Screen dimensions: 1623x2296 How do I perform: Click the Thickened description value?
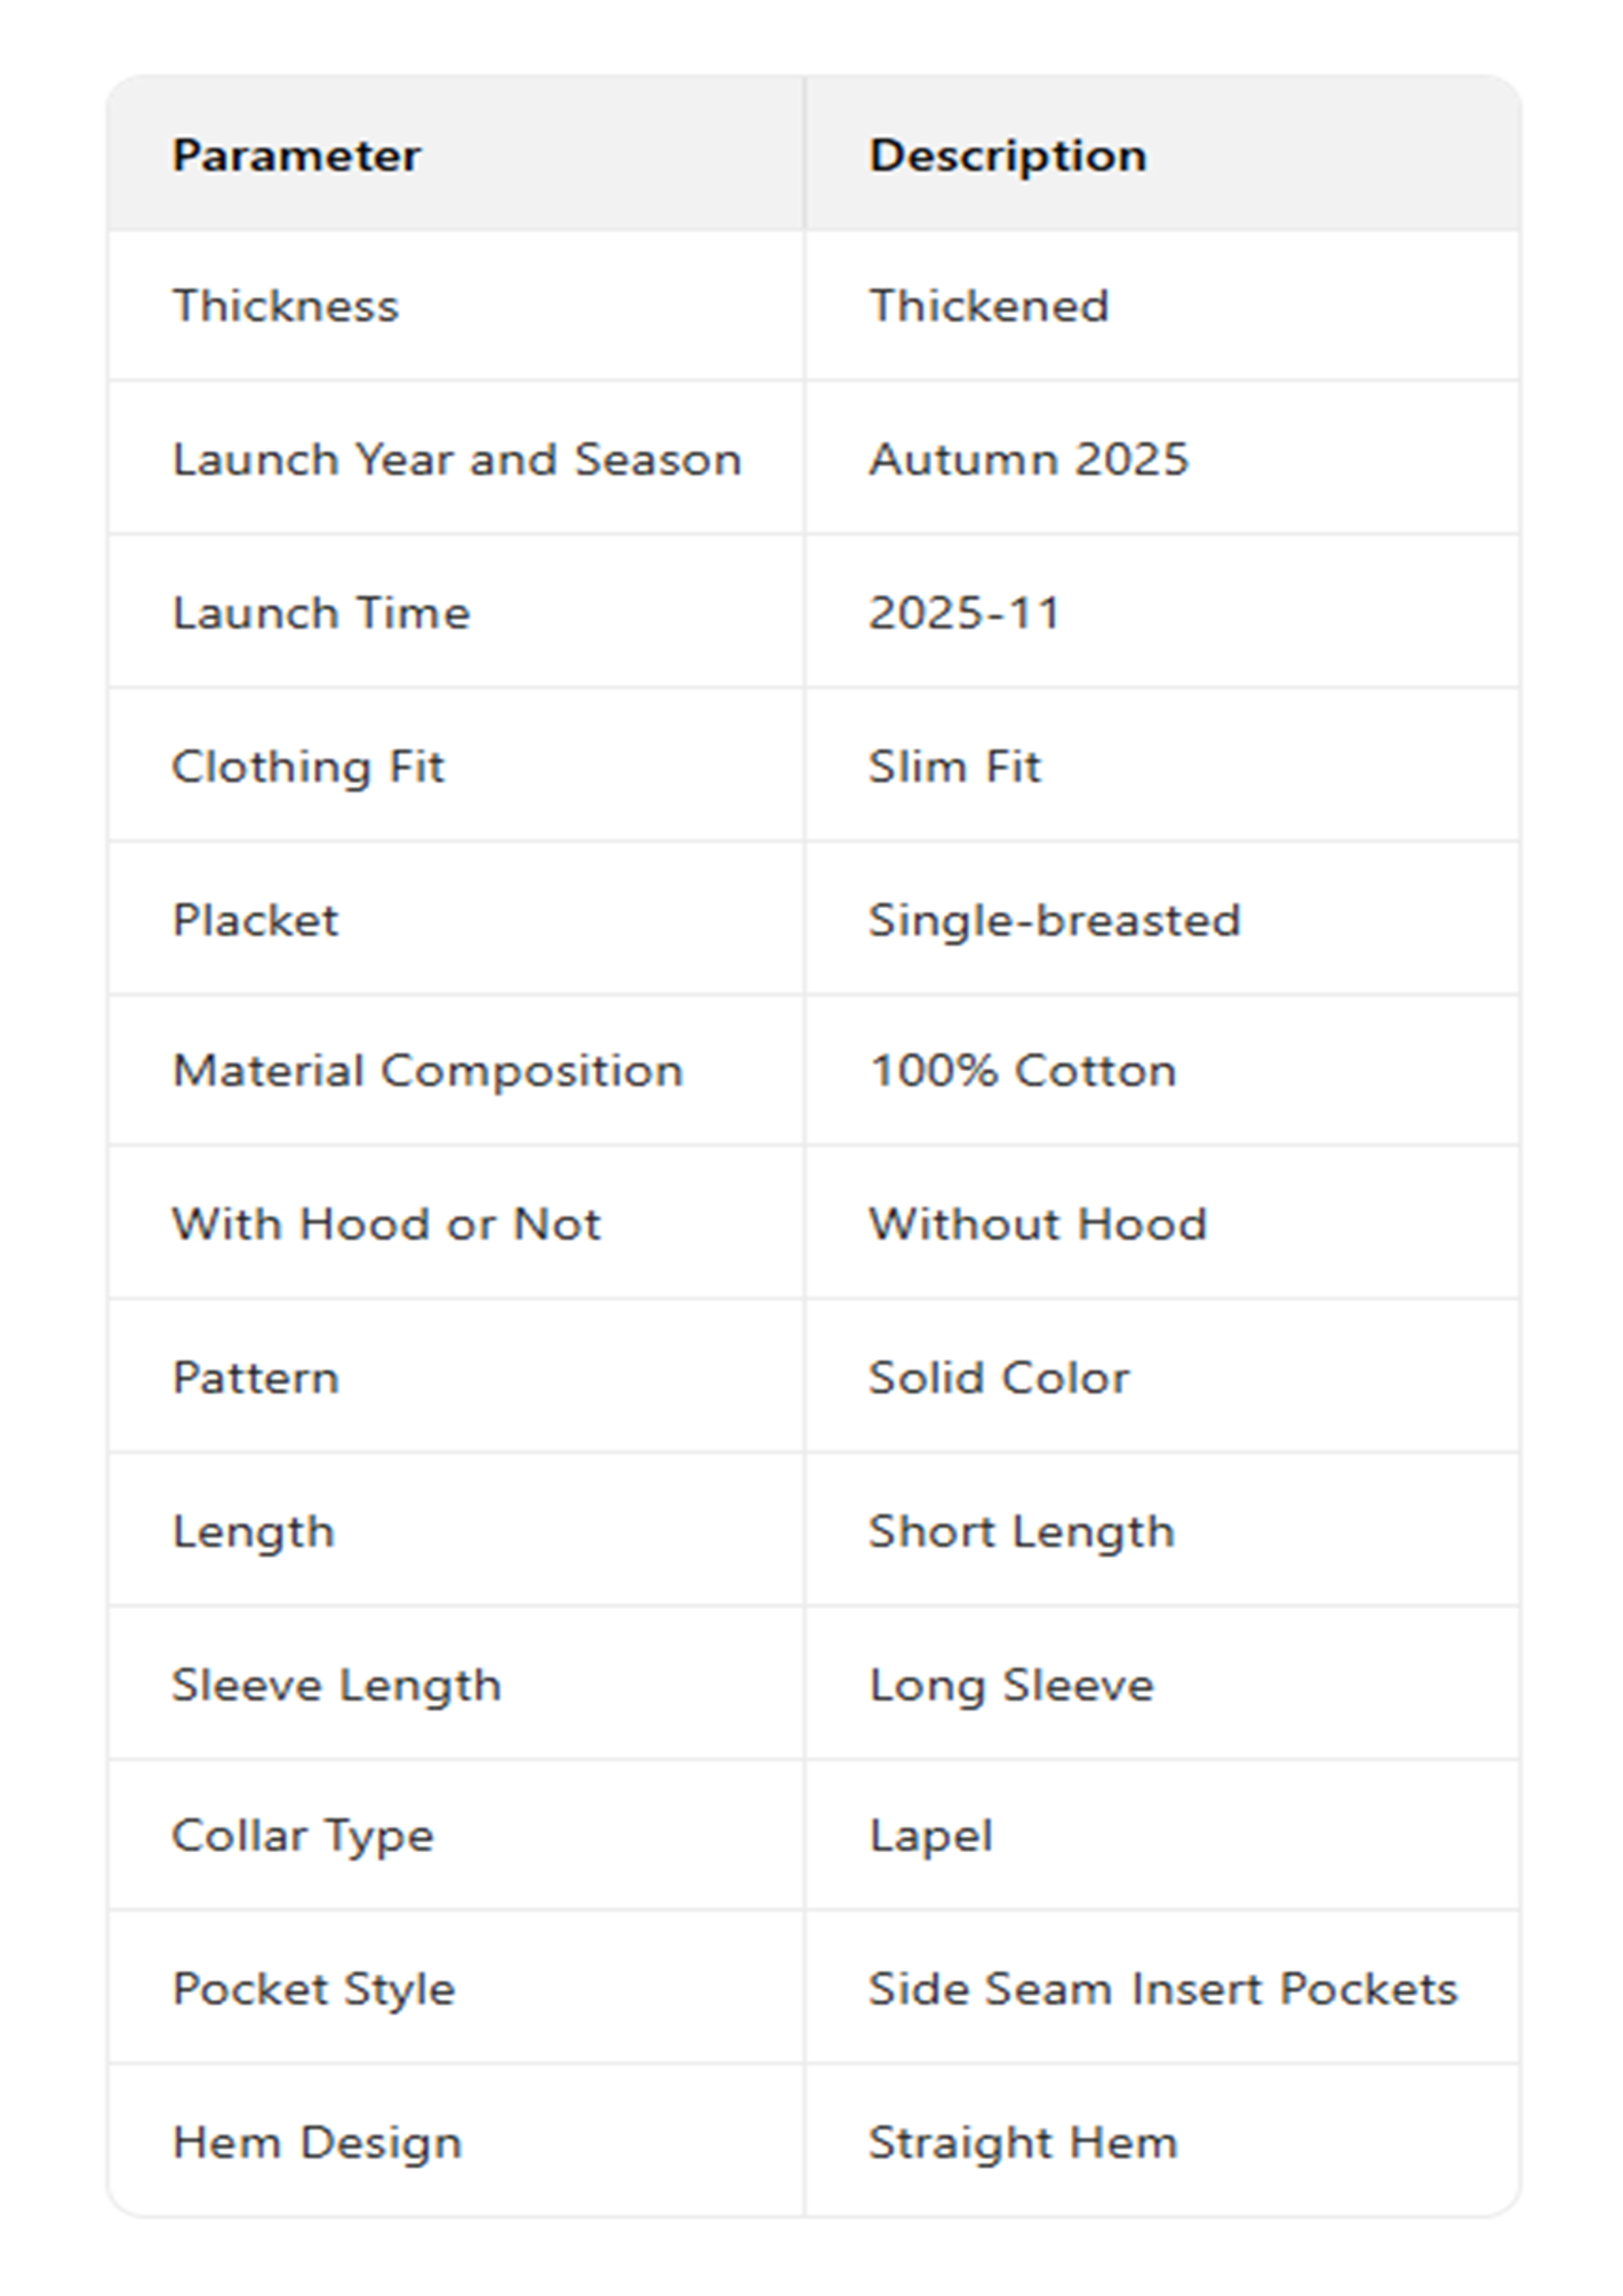point(988,306)
